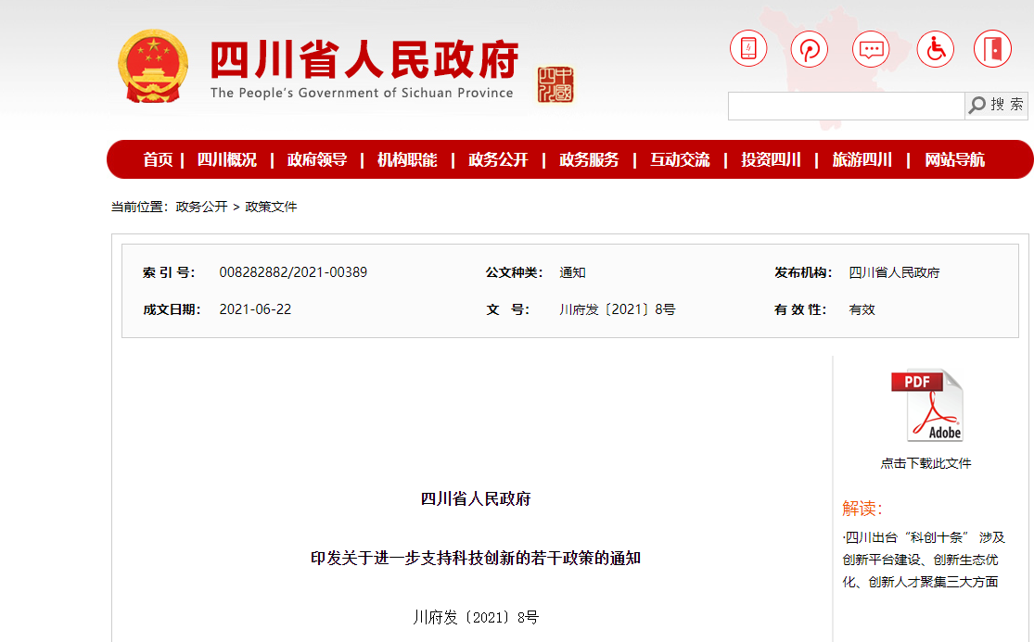Open the 首页 home menu item

point(158,159)
